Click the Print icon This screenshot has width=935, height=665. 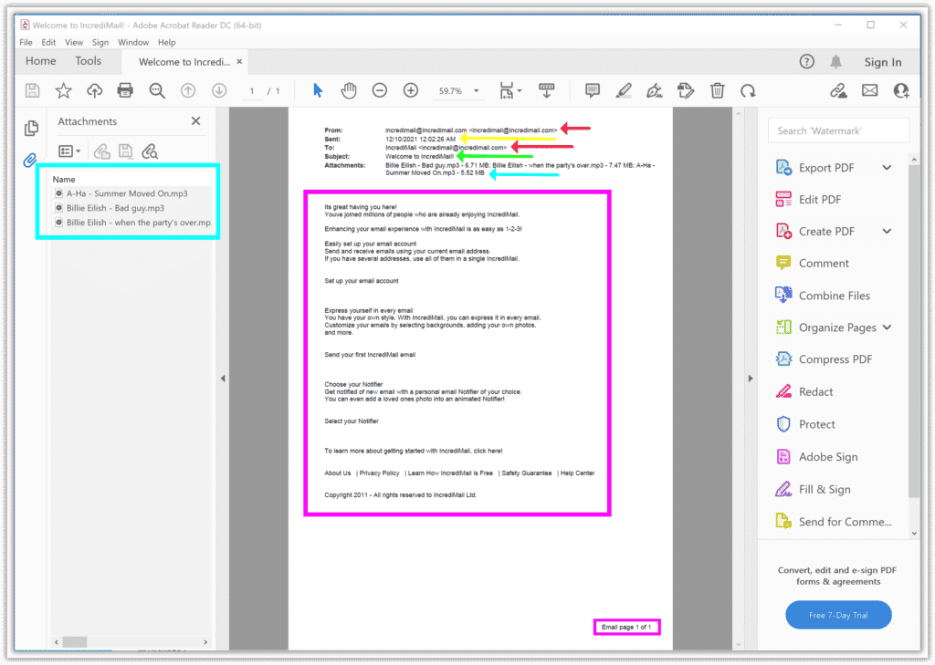point(125,90)
